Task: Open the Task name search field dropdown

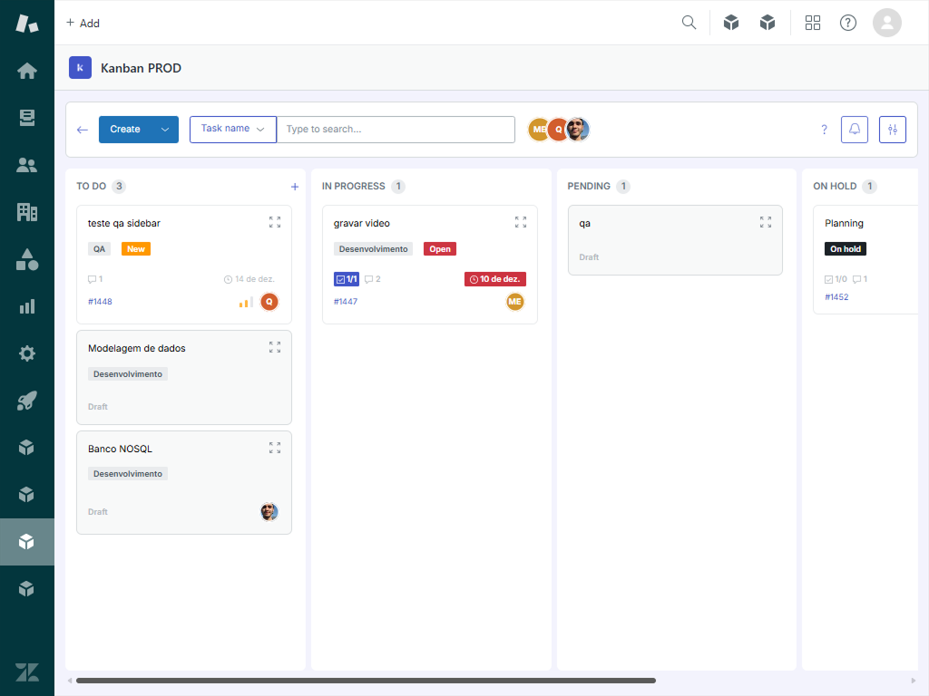Action: click(x=259, y=129)
